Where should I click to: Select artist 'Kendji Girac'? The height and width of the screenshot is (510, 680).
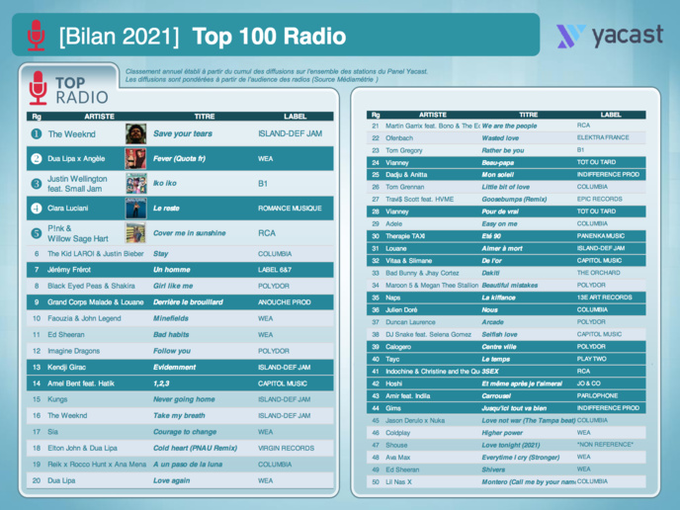66,368
